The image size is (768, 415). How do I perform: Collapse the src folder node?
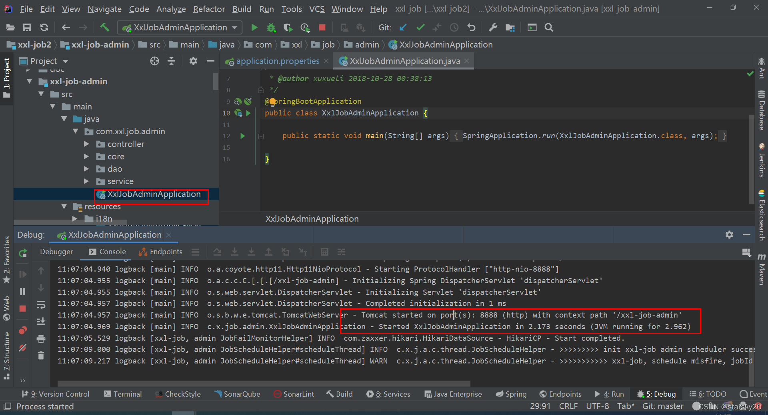[41, 94]
